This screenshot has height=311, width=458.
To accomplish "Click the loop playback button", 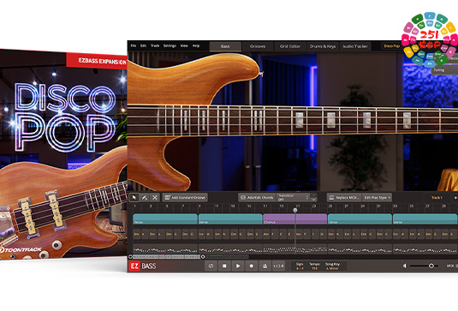I will tap(211, 266).
